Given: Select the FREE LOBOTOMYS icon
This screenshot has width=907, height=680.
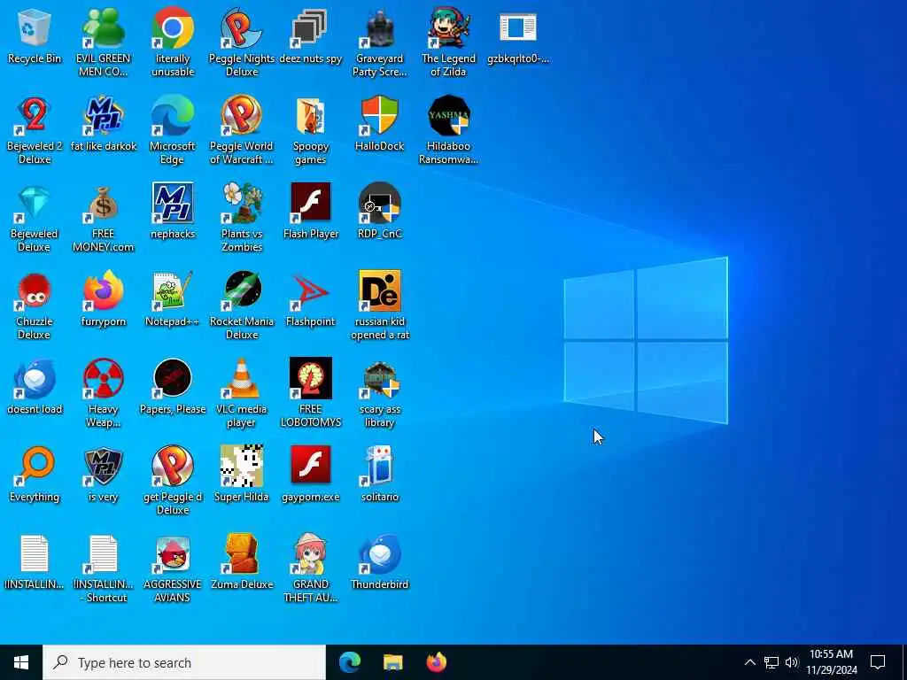Looking at the screenshot, I should [x=310, y=379].
